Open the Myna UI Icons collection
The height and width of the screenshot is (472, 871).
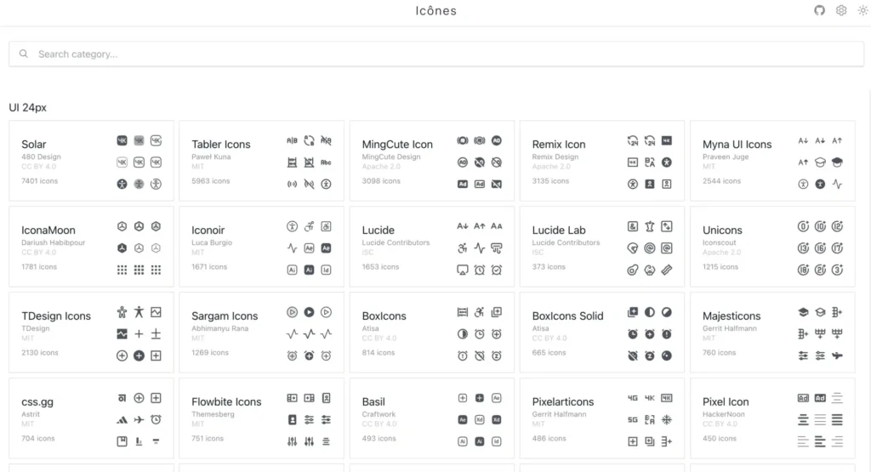(772, 161)
